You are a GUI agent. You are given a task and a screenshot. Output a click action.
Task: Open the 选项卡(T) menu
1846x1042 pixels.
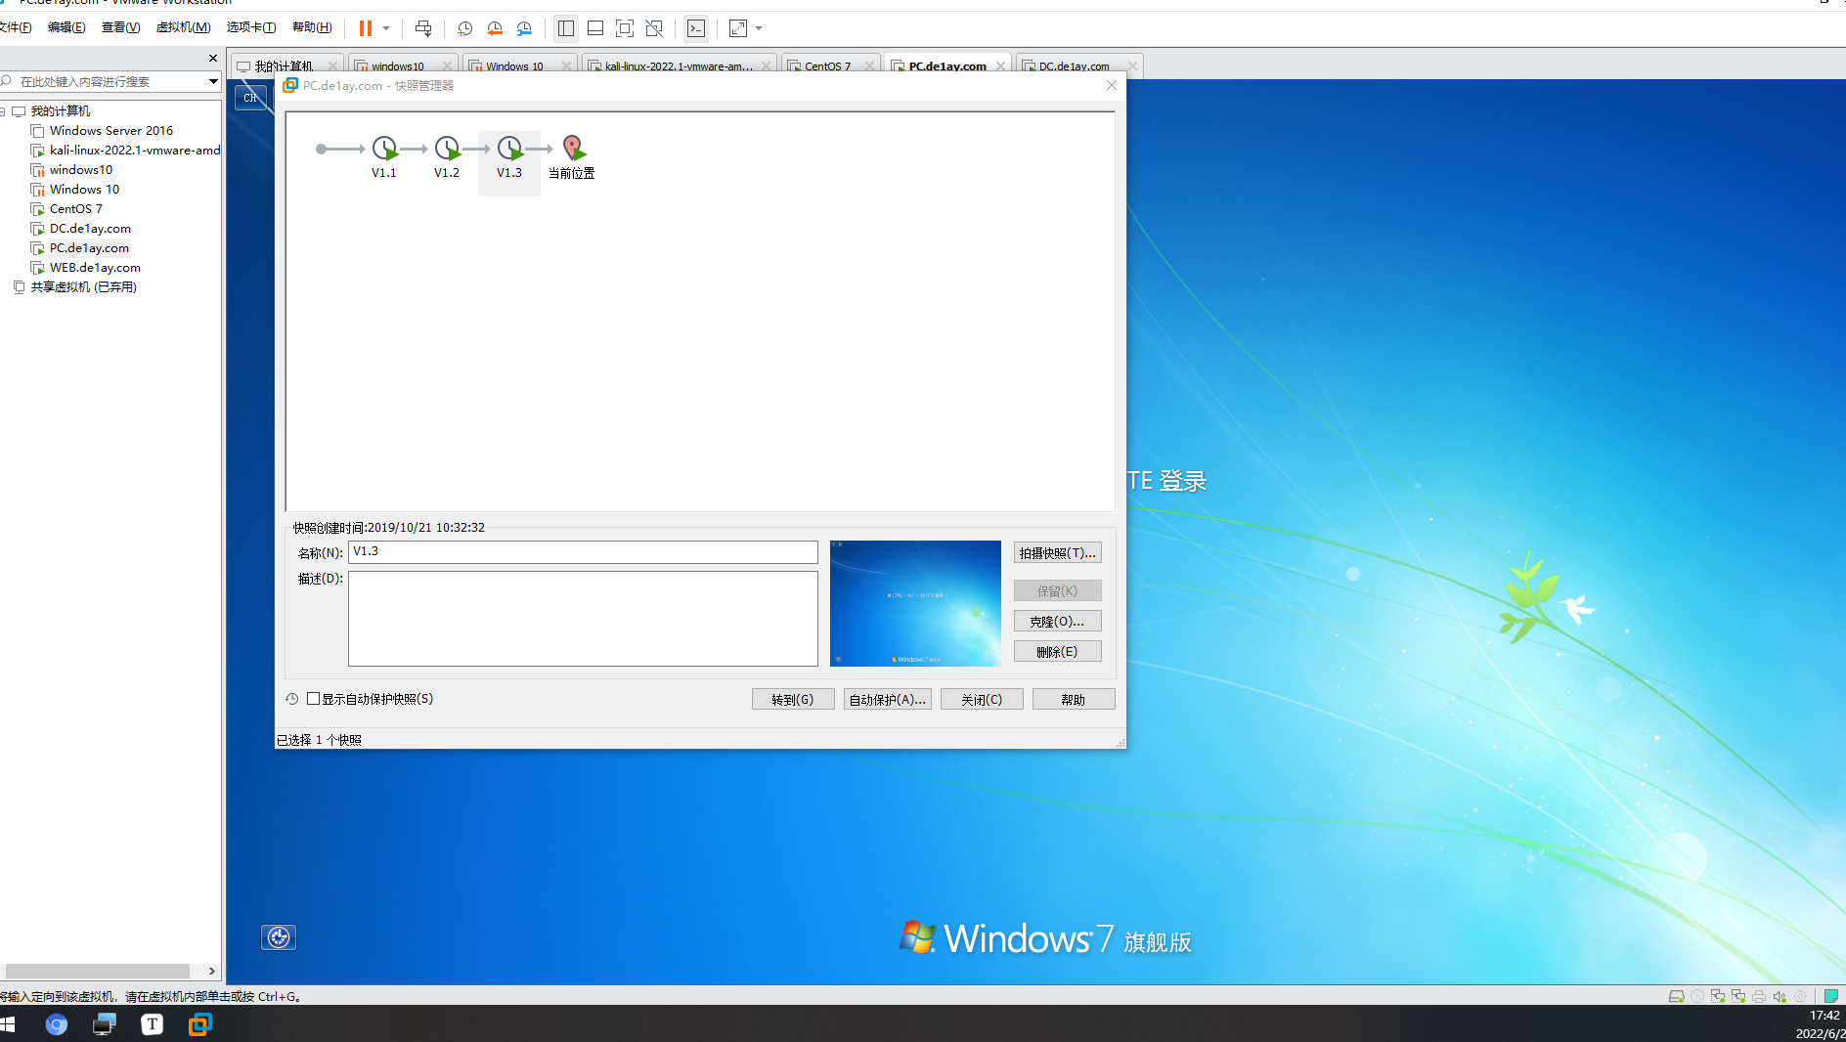[251, 27]
